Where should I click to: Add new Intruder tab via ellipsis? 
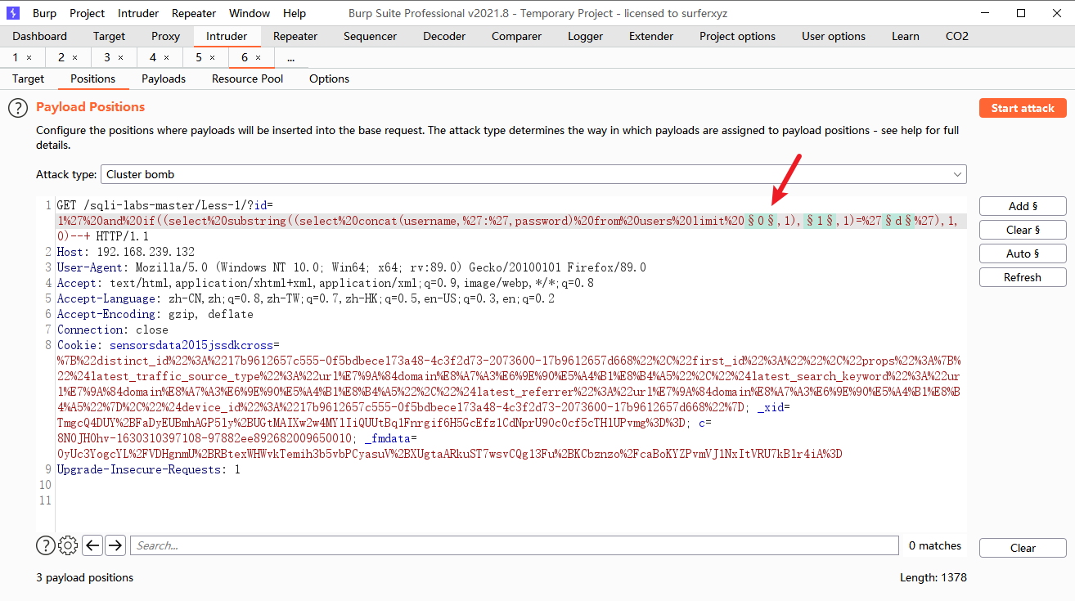[290, 57]
